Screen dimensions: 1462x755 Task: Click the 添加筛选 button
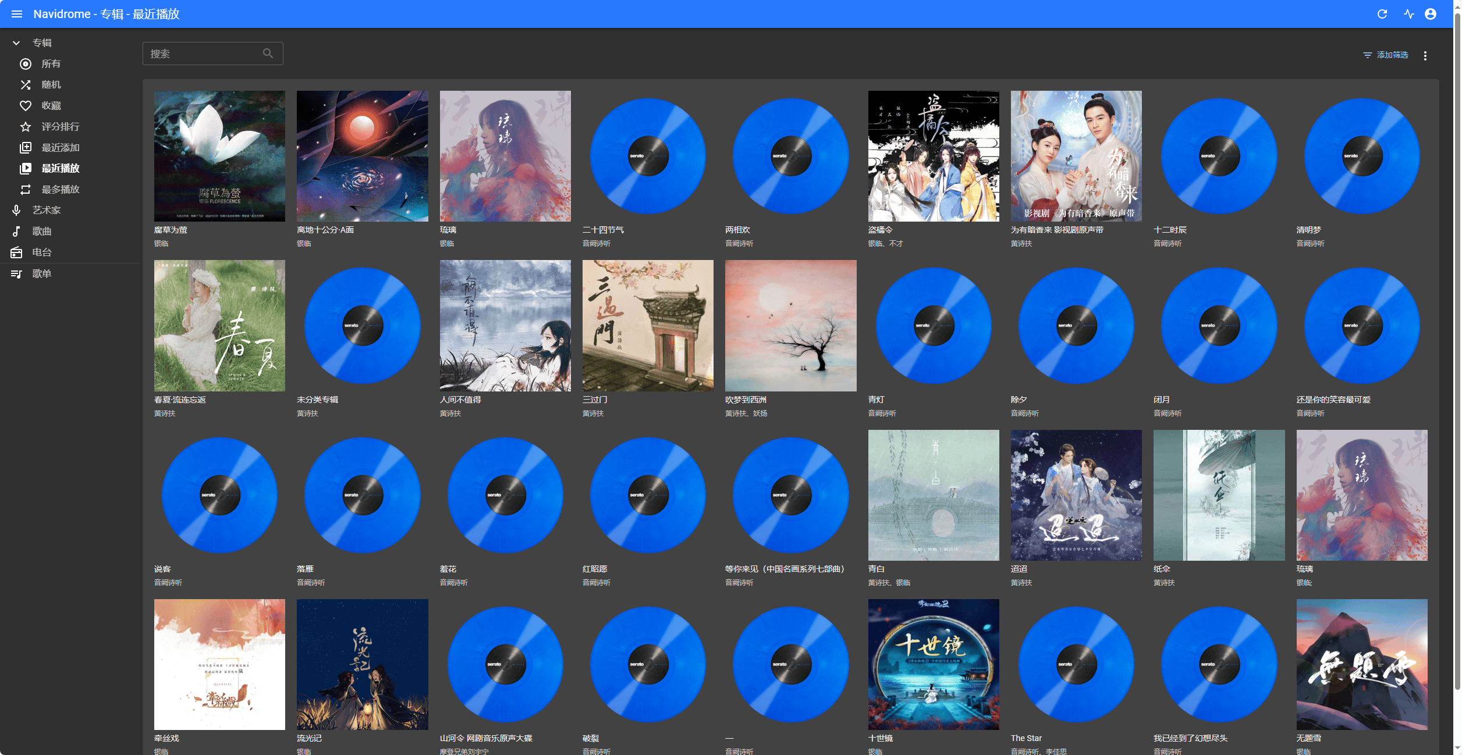click(1386, 55)
